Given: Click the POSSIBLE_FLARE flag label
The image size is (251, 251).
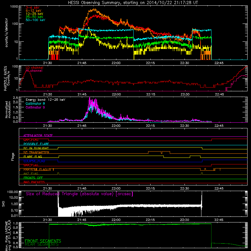Looking at the screenshot, I should [x=36, y=144].
